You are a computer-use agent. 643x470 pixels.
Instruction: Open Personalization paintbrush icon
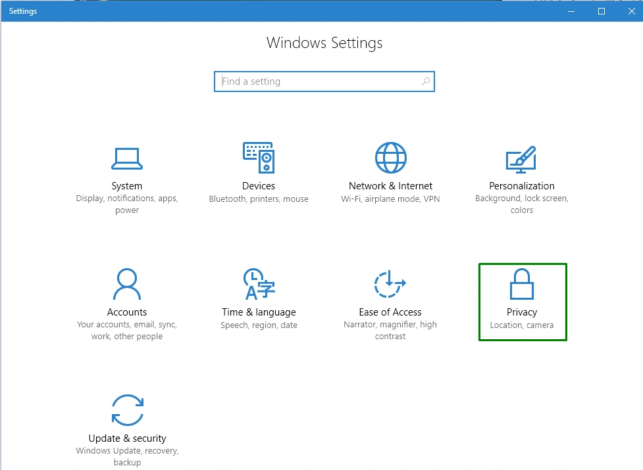click(521, 159)
